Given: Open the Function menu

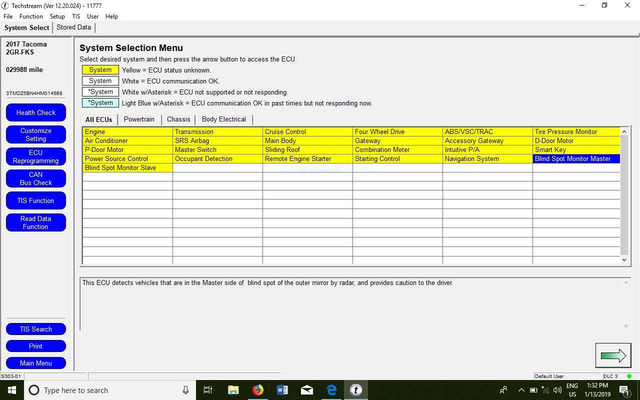Looking at the screenshot, I should [31, 16].
